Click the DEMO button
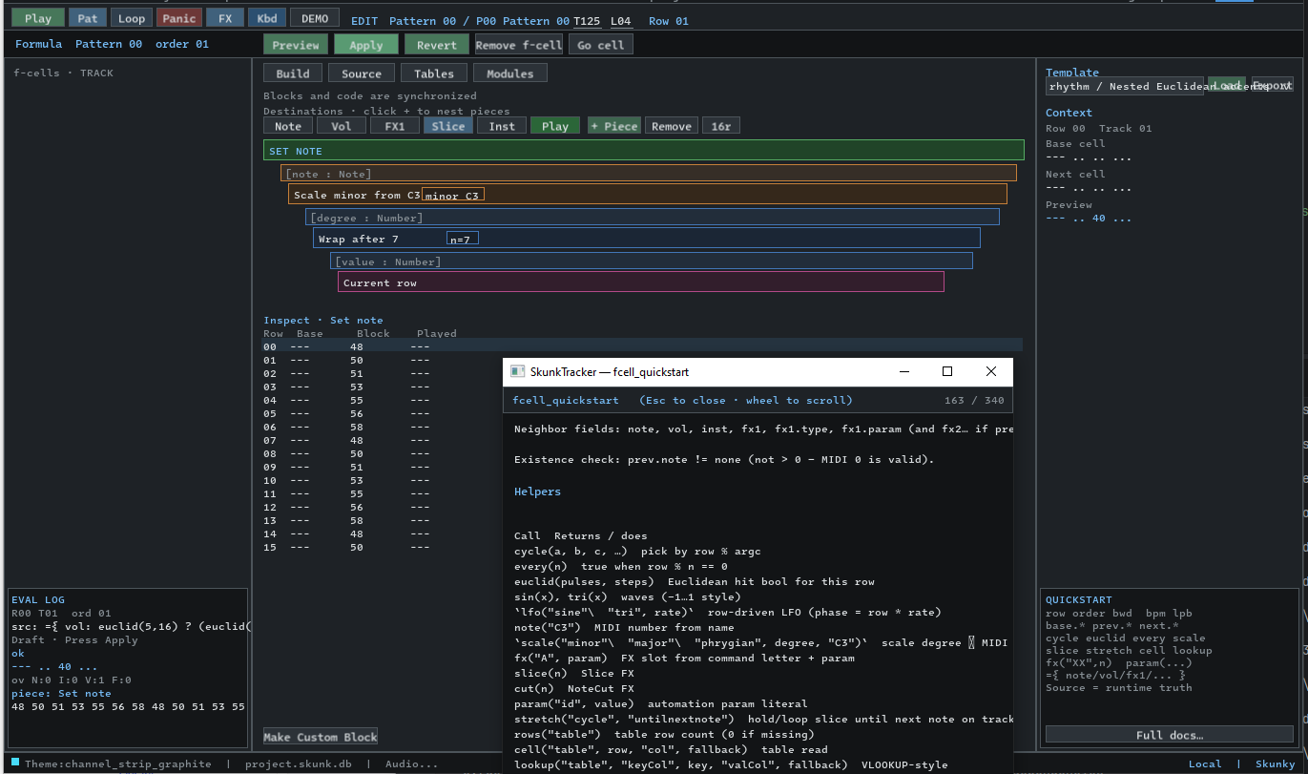Screen dimensions: 1308x774 click(314, 18)
